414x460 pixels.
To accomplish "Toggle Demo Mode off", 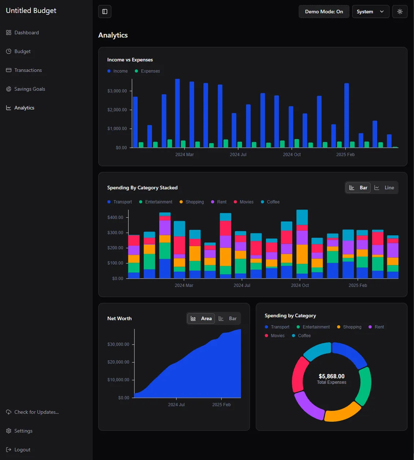I will [x=324, y=12].
